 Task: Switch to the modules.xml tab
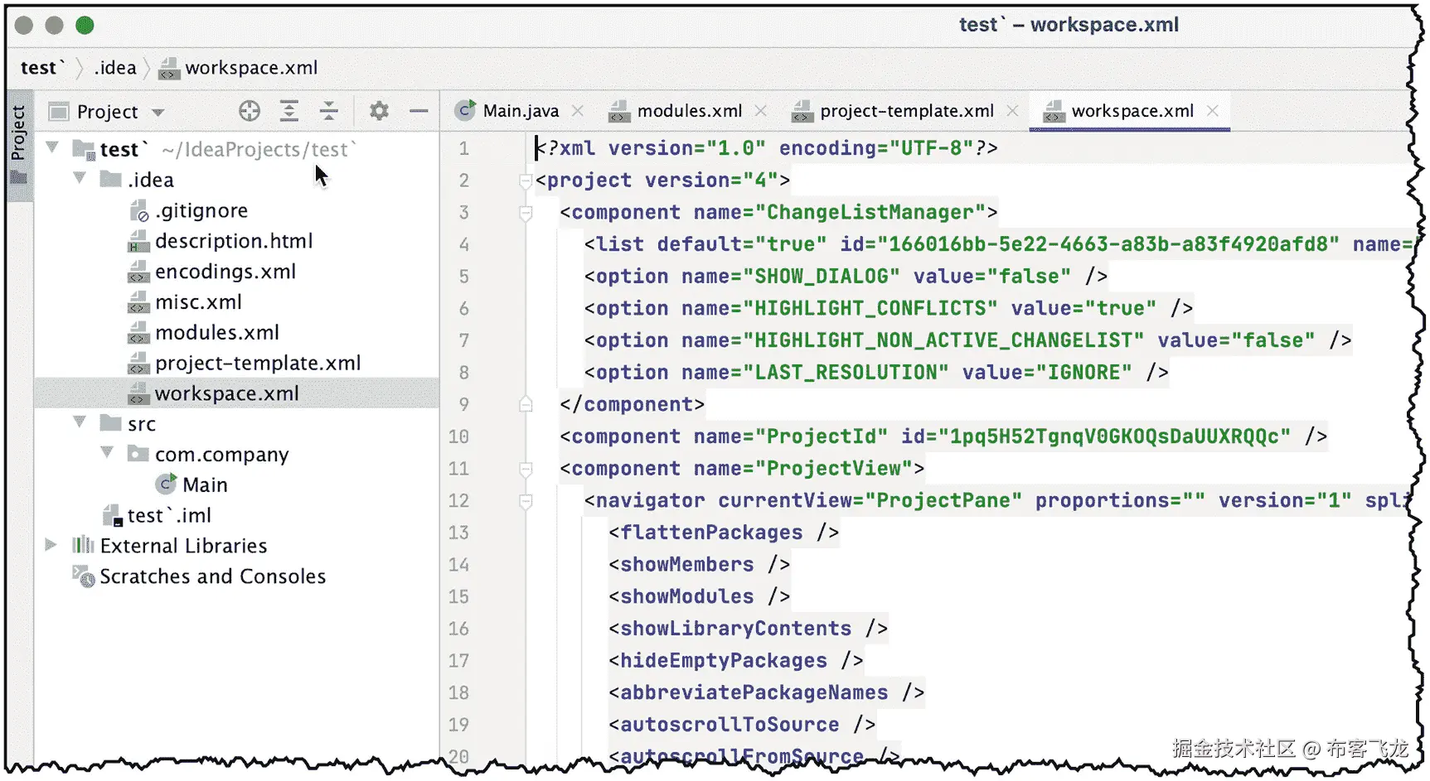689,110
